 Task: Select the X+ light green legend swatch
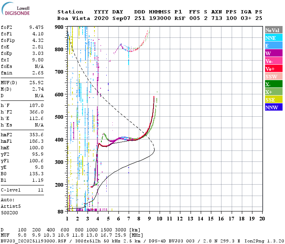coord(274,92)
